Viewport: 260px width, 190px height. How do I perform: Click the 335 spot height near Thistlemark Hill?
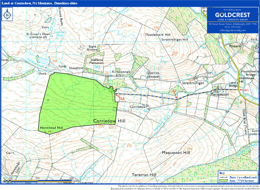pyautogui.click(x=156, y=27)
